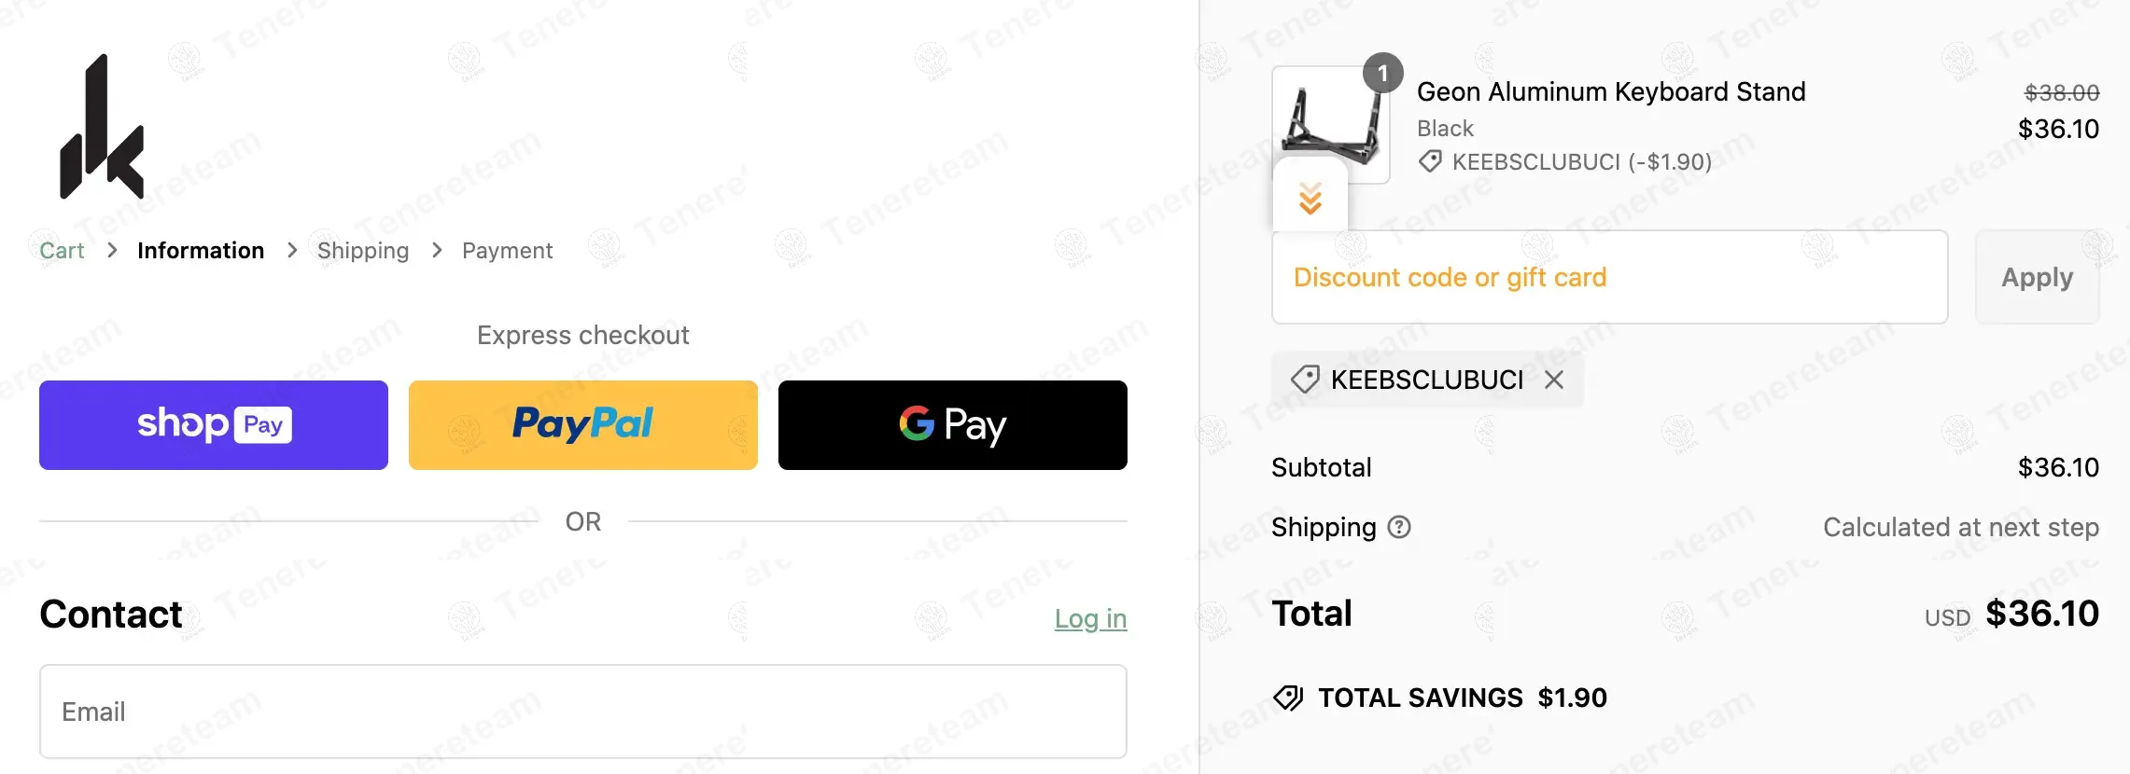Click the chevron after Cart breadcrumb
This screenshot has height=774, width=2130.
112,250
